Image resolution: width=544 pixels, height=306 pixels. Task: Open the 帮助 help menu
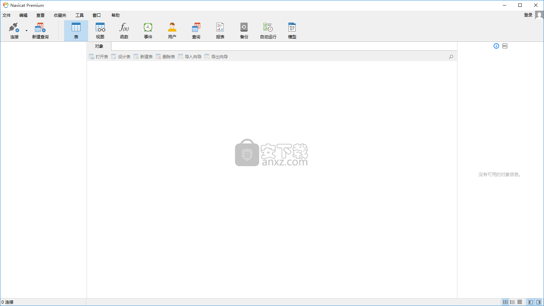tap(116, 15)
